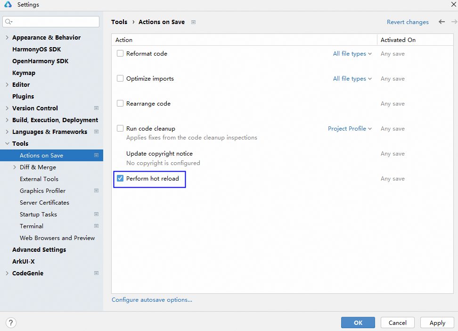Open the Project Profile dropdown

tap(350, 129)
